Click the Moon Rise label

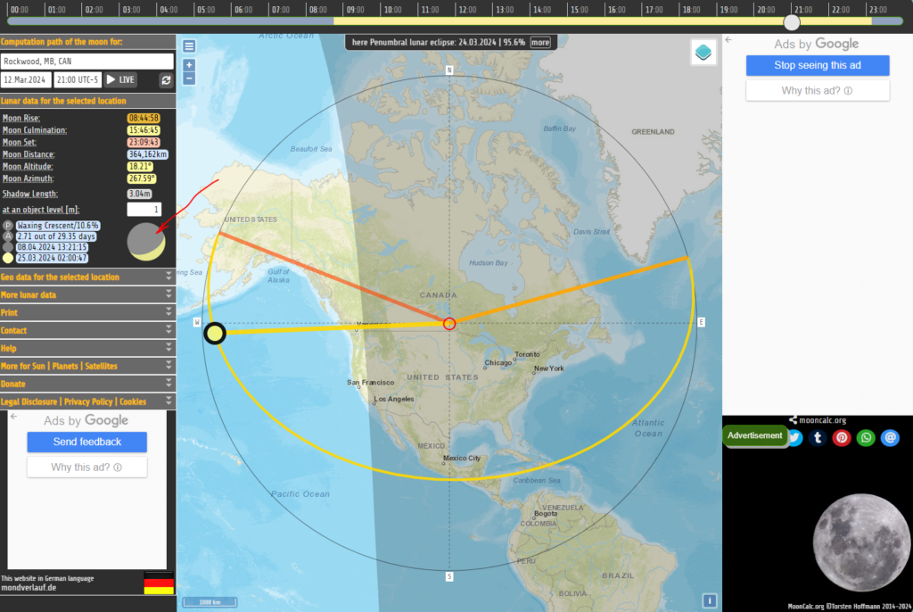tap(21, 119)
